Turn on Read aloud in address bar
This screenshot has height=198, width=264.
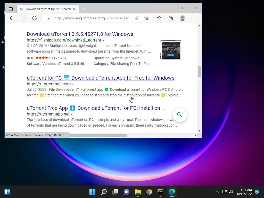(137, 18)
